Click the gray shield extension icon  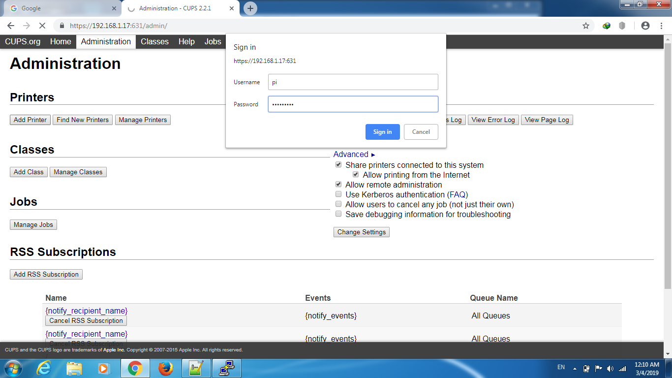(x=622, y=26)
